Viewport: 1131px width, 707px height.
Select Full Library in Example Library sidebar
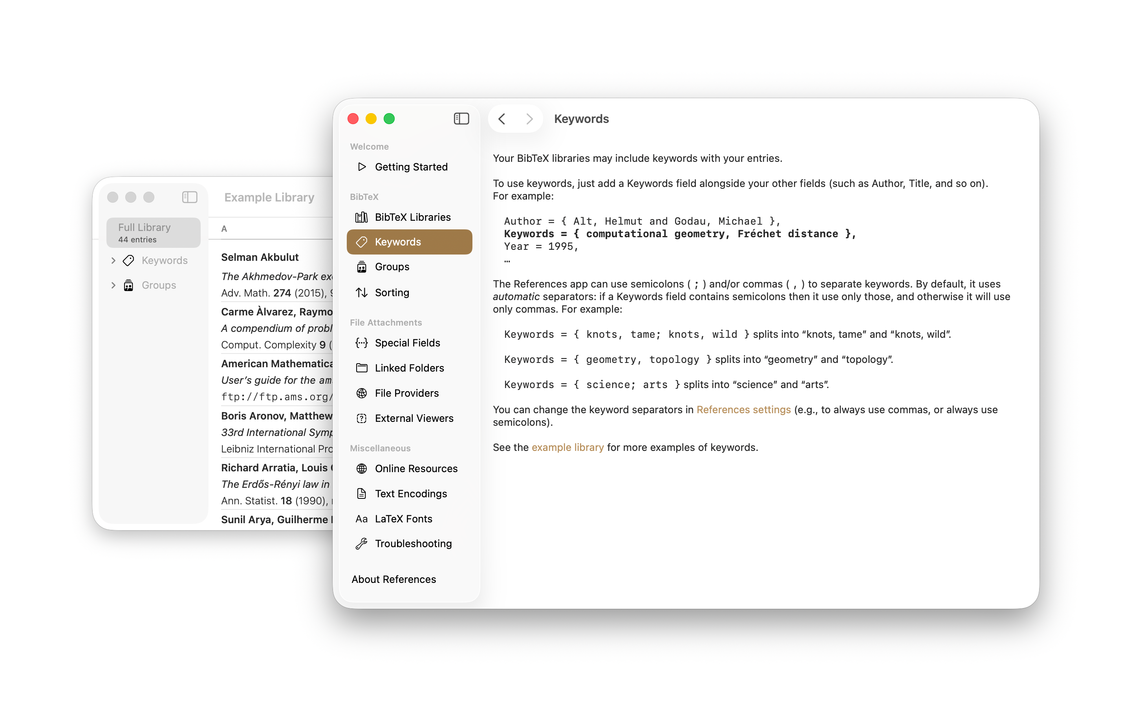153,233
